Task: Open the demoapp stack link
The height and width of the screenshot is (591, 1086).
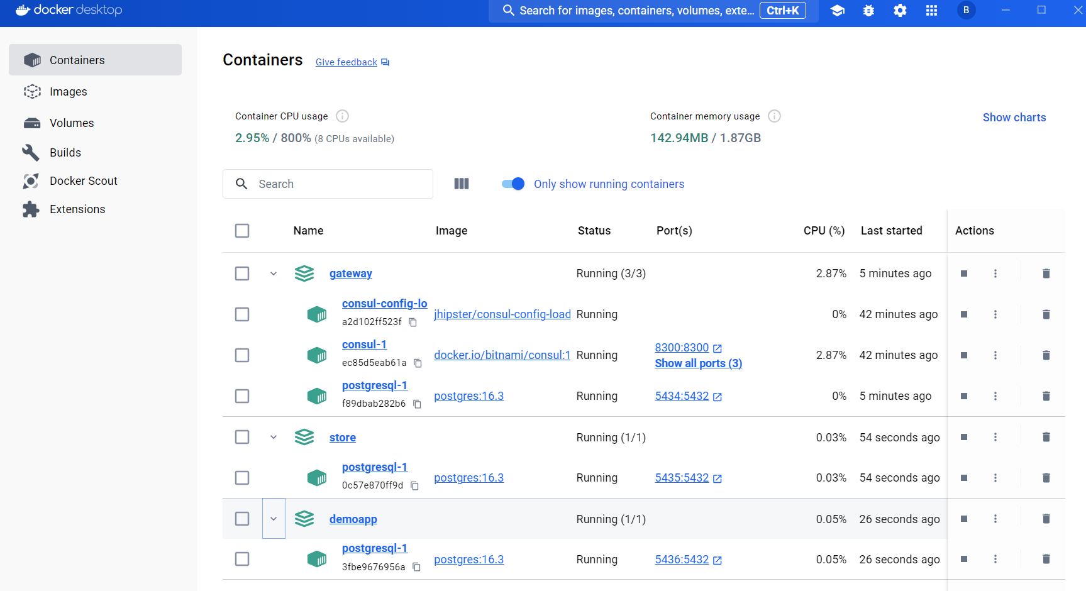Action: [x=353, y=519]
